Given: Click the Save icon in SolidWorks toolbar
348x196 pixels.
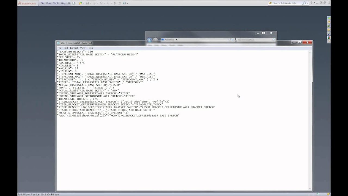Looking at the screenshot, I should 87,3.
